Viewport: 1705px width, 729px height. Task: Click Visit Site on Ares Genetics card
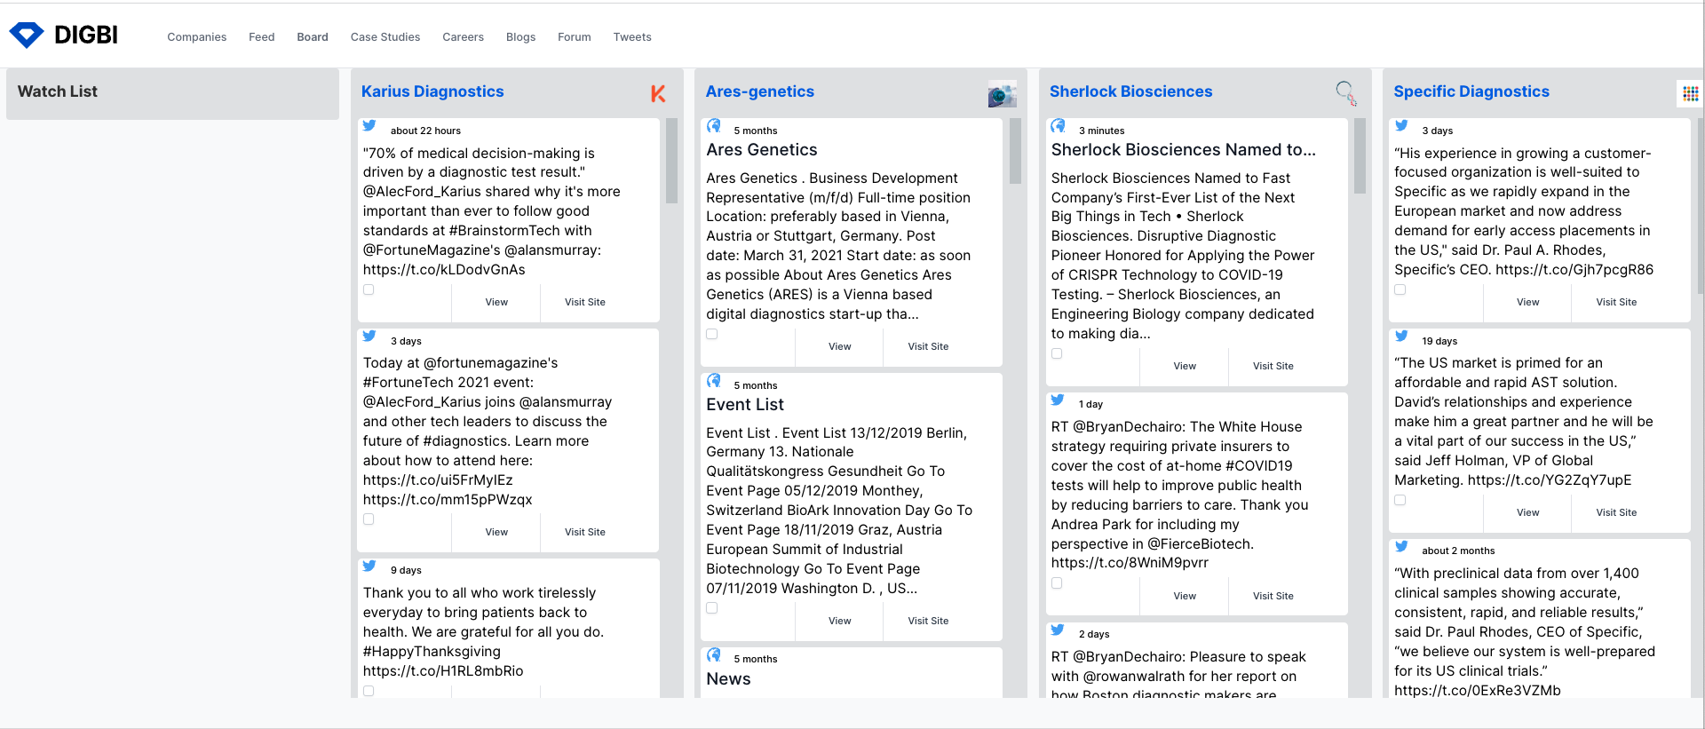(928, 347)
